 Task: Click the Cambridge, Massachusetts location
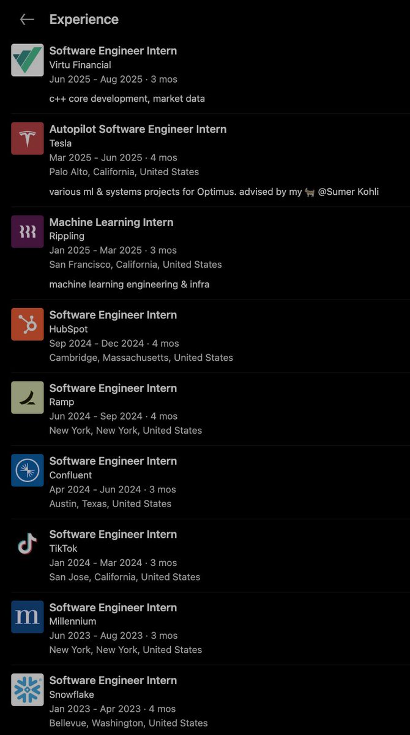(x=141, y=357)
